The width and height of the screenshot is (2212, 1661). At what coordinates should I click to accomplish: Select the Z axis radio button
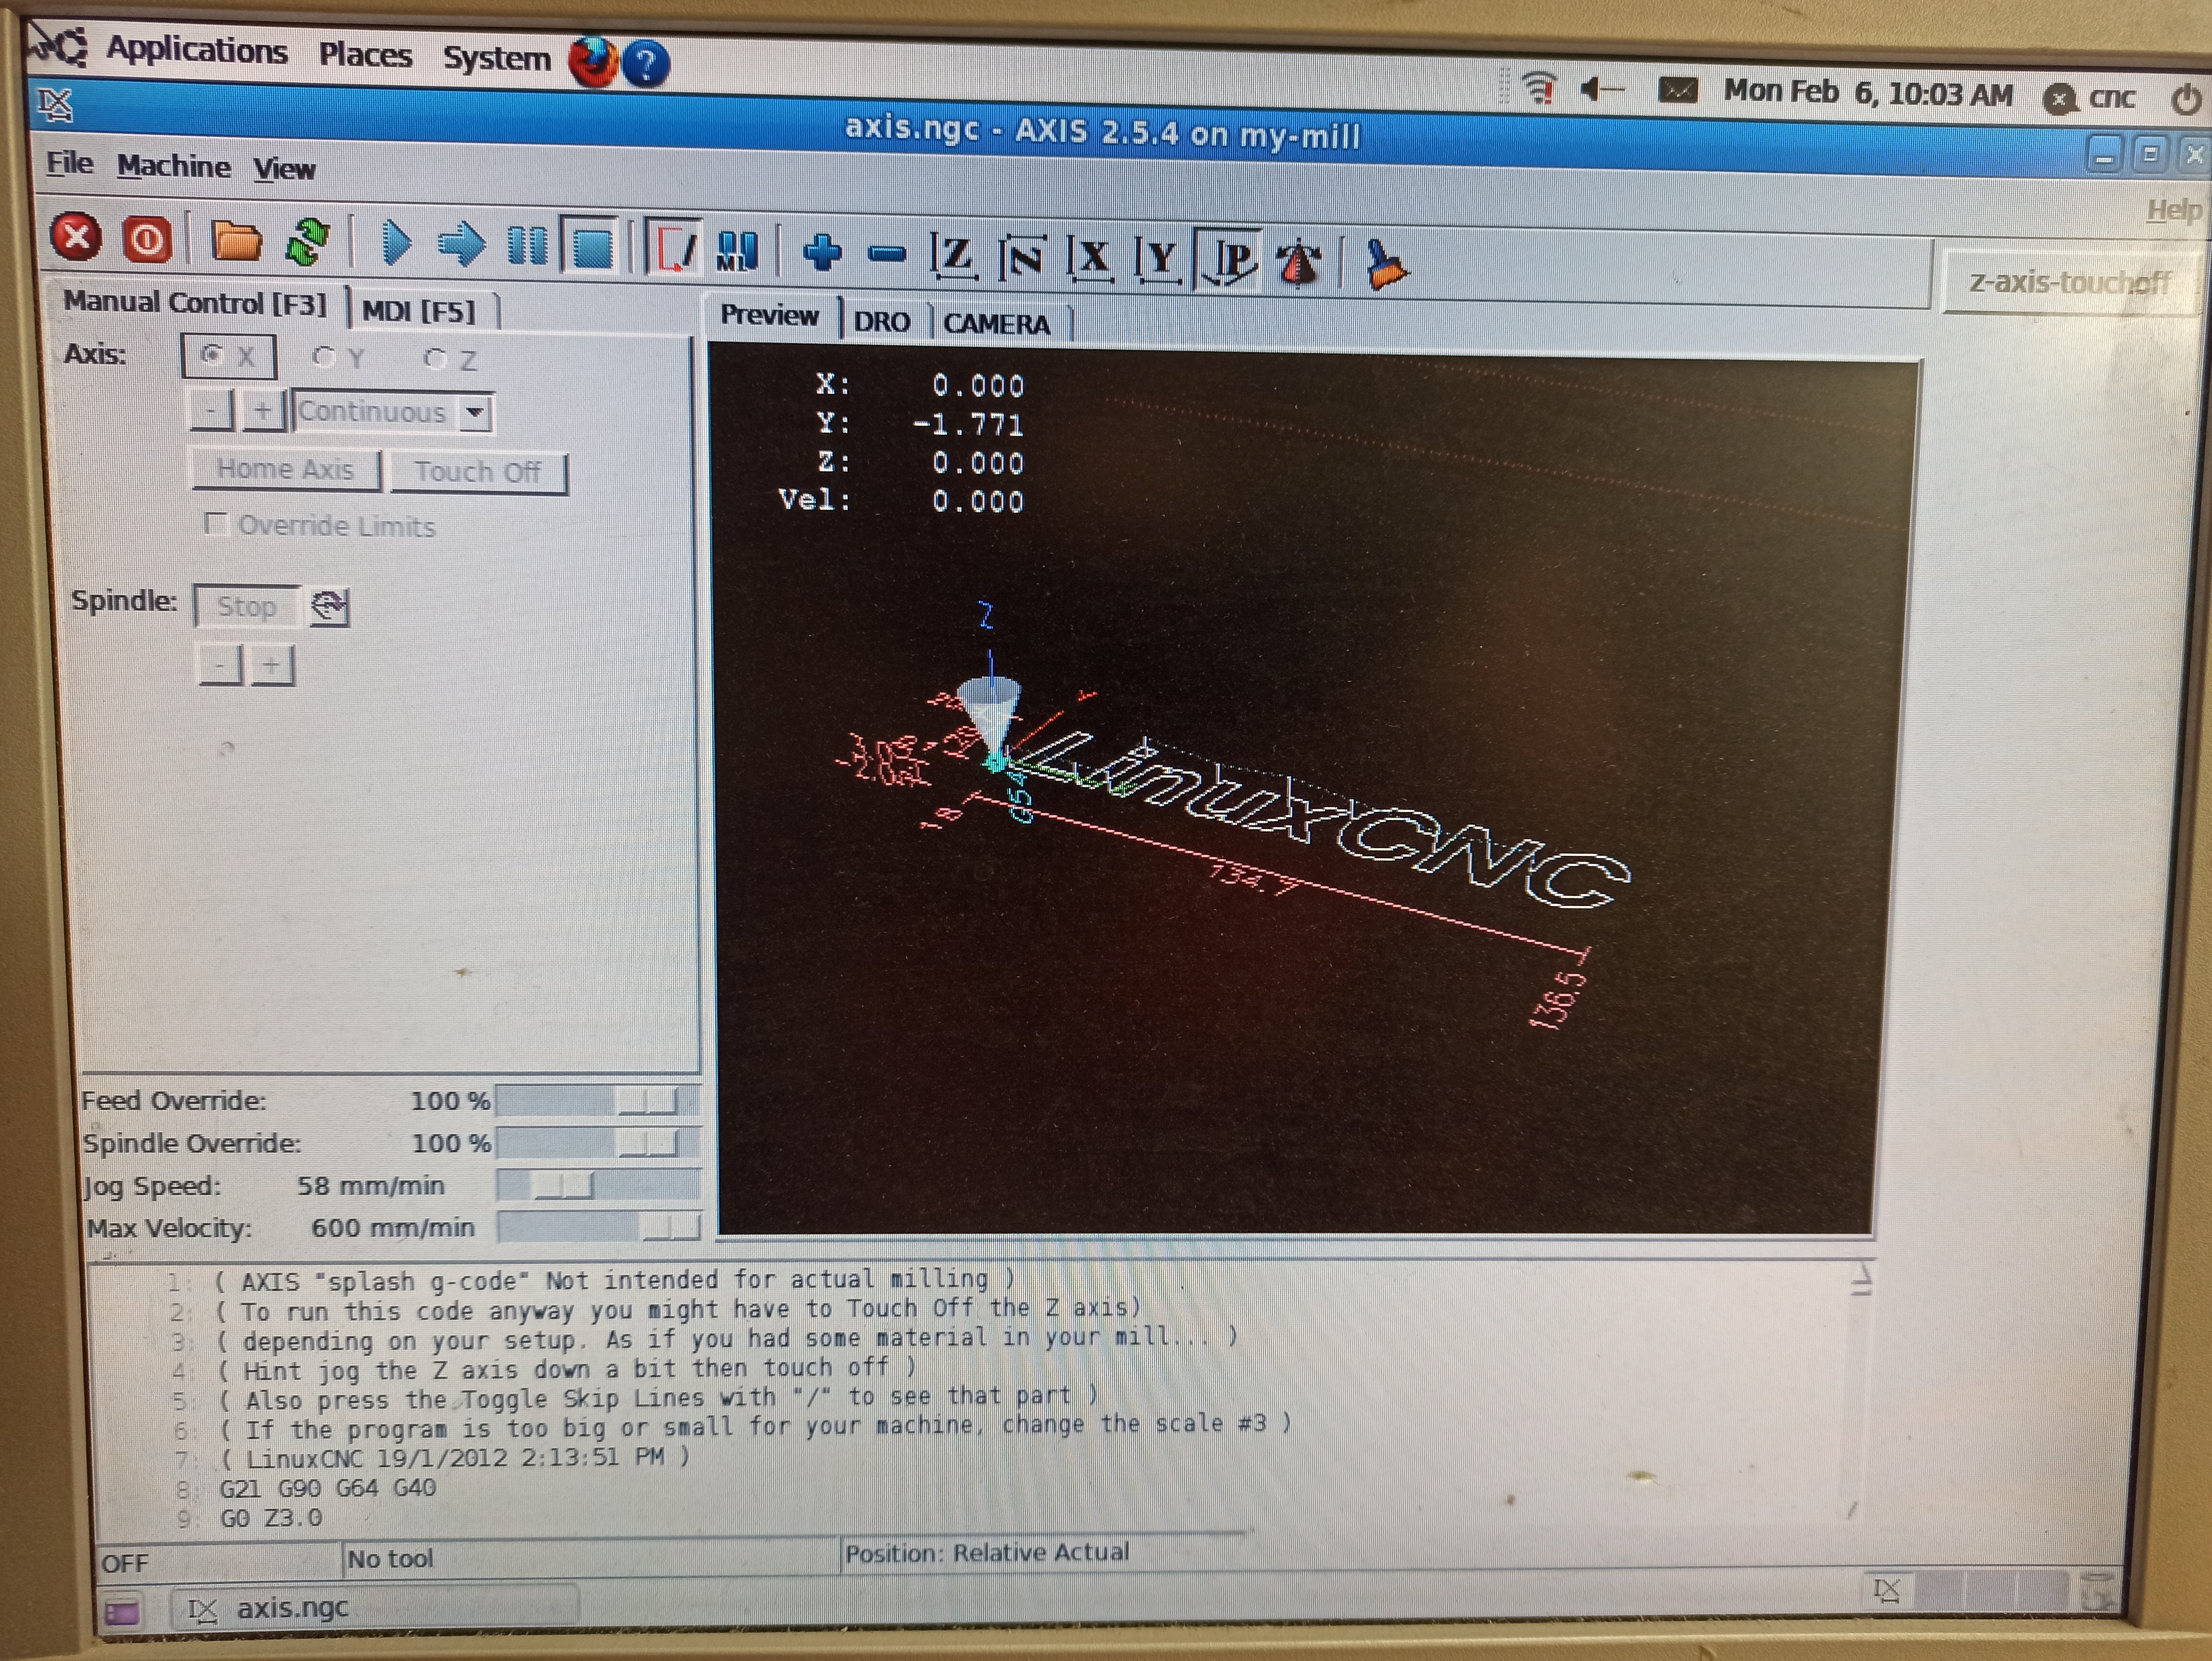click(435, 359)
